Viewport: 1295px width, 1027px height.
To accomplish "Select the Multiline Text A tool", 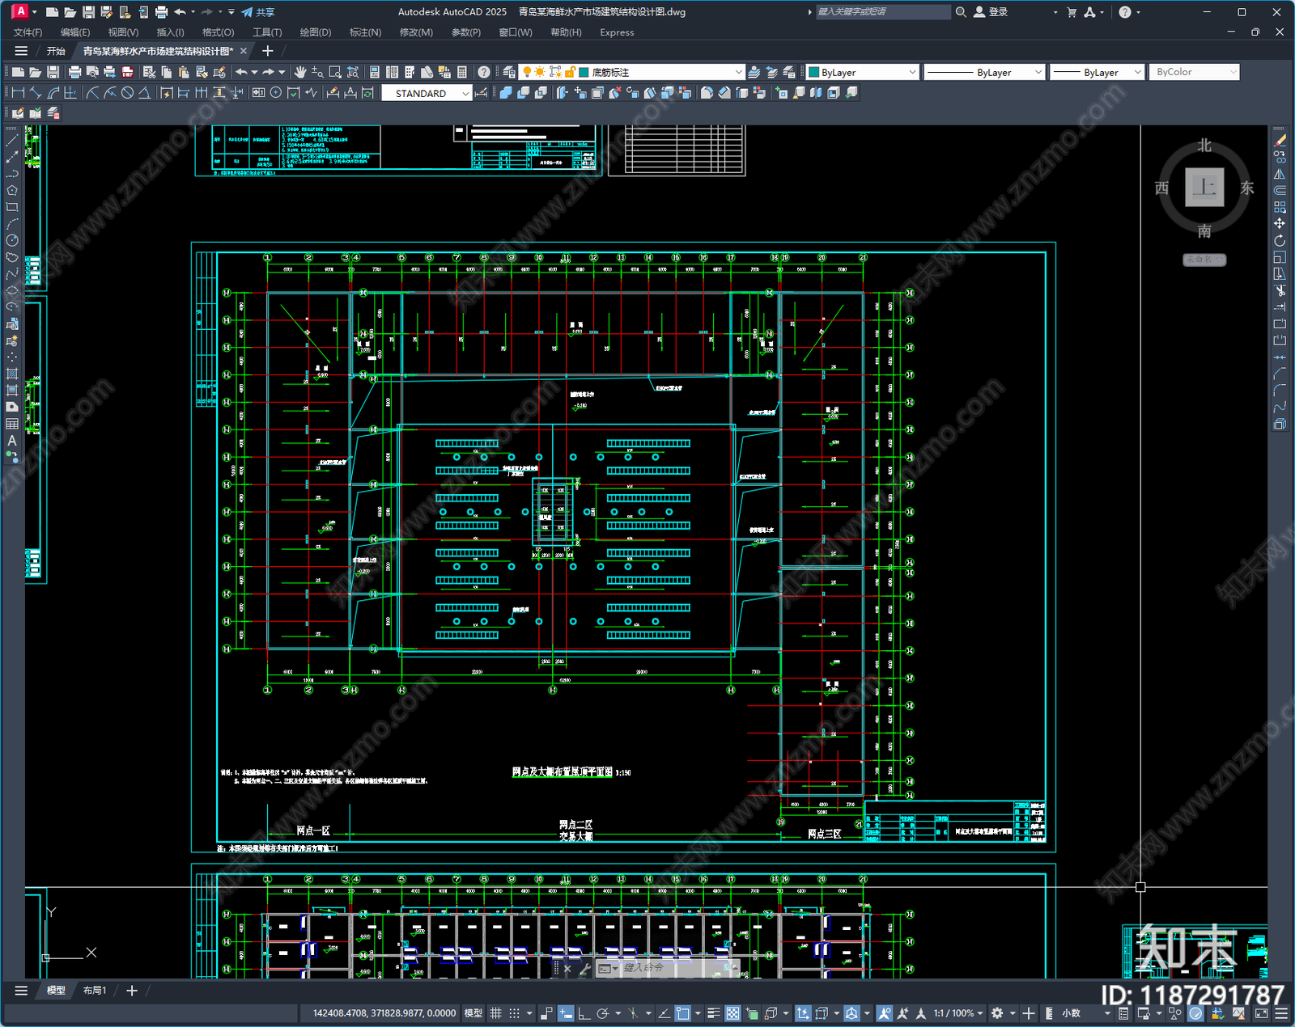I will point(12,441).
